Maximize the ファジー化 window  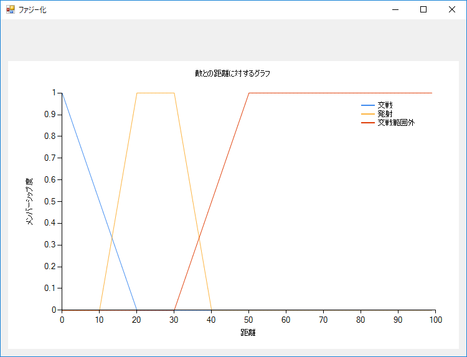pyautogui.click(x=423, y=9)
